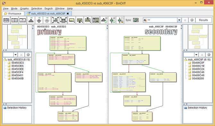Select basic block 00406C46
This screenshot has height=126, width=215.
[x=198, y=72]
